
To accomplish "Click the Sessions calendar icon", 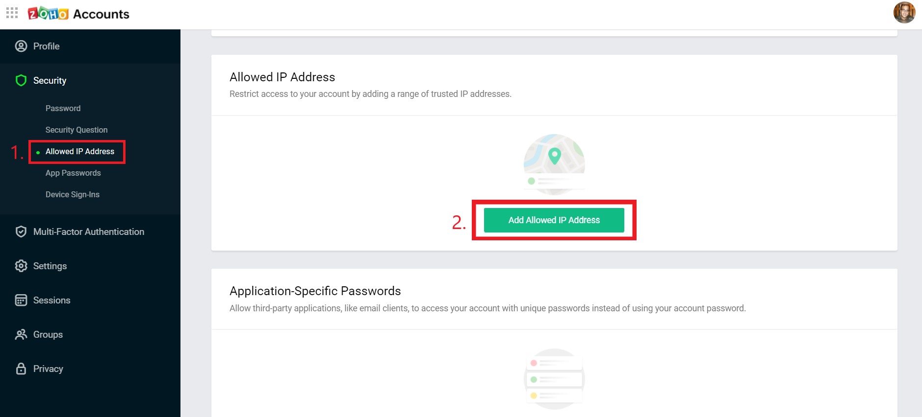I will click(x=21, y=300).
